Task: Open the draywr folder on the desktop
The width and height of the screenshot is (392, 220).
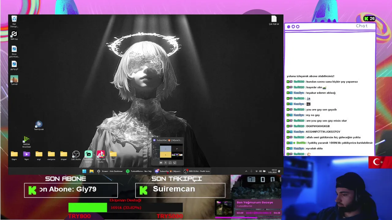Action: [x=63, y=156]
